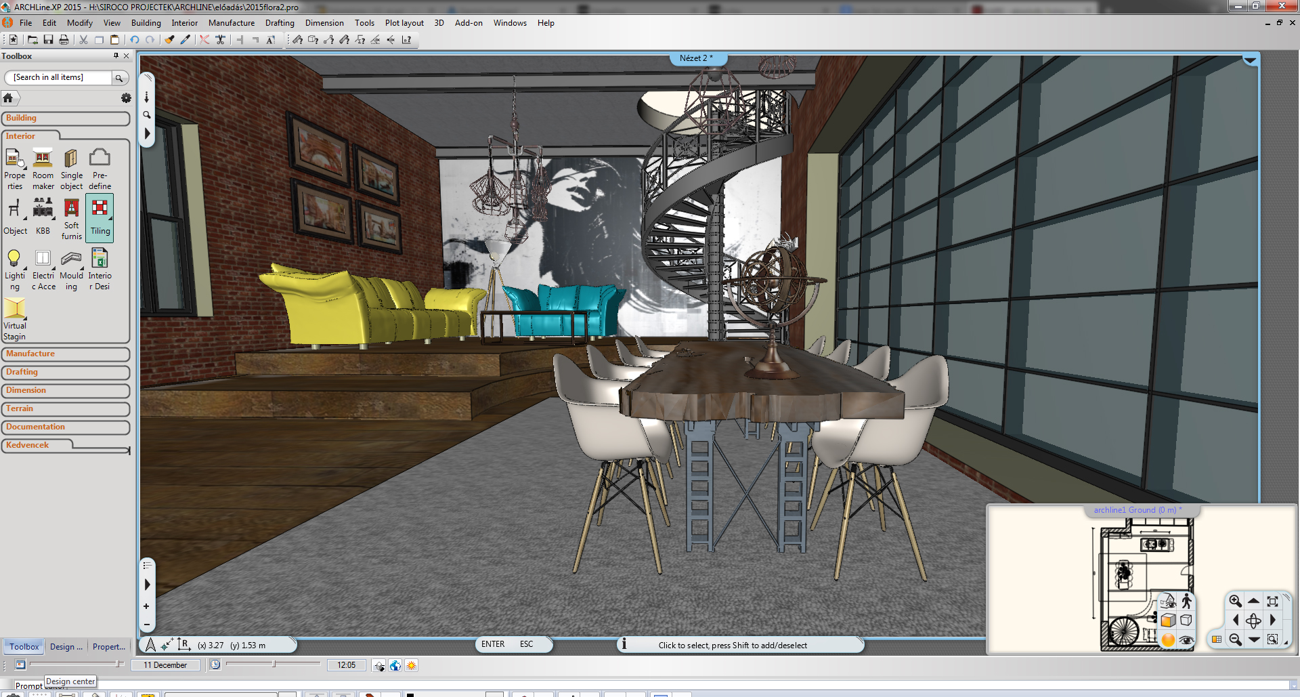Click the ESC button in viewport
This screenshot has height=697, width=1300.
coord(526,644)
